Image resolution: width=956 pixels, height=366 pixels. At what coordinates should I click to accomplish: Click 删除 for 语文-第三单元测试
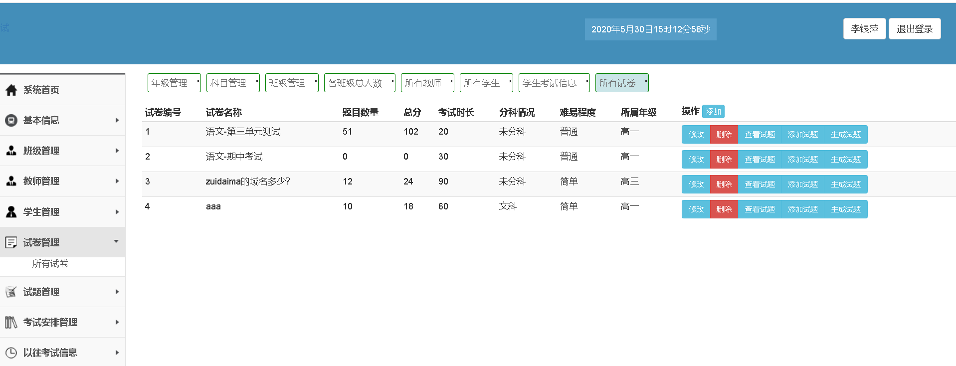tap(724, 135)
